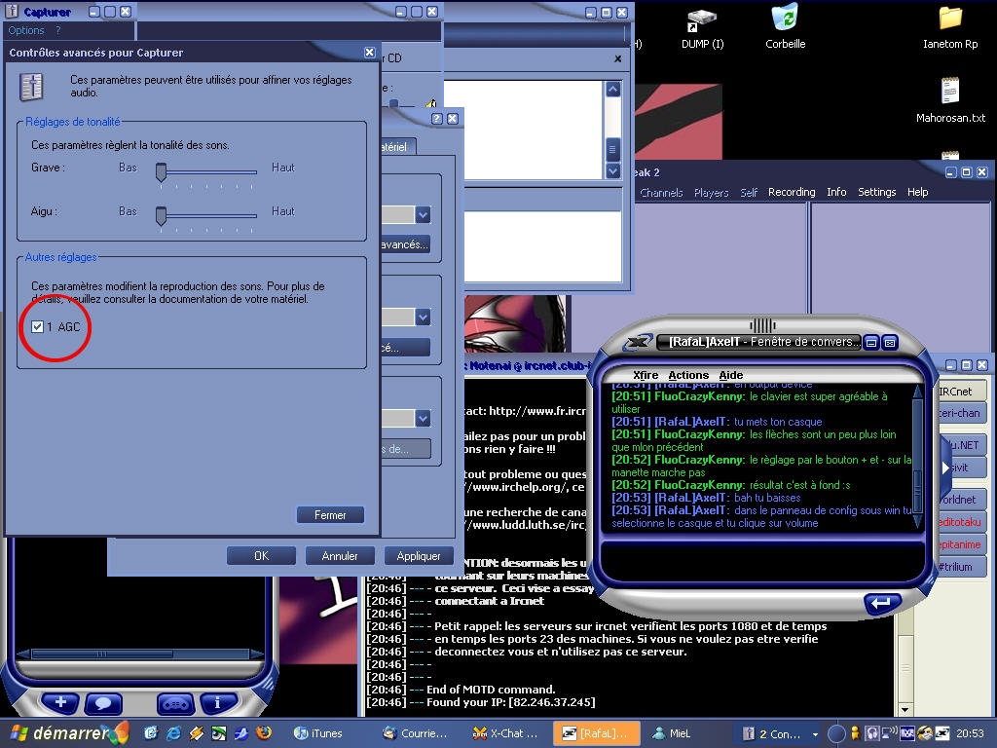Click the démarrer Start button
The image size is (997, 748).
60,732
